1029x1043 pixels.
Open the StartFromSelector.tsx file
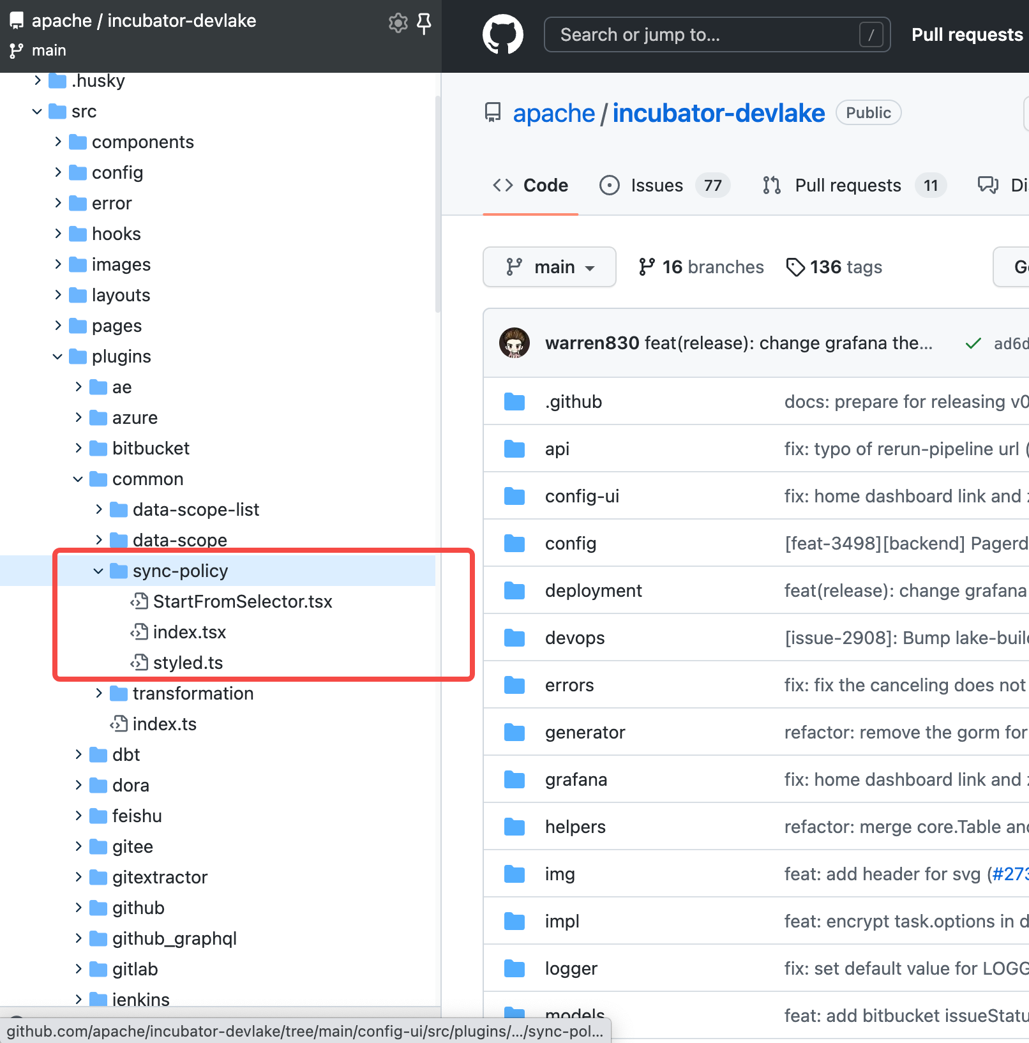[x=243, y=601]
